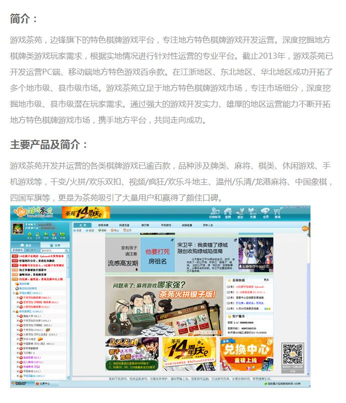346x403 pixels.
Task: Open the 流感高发期 news tile
Action: click(x=123, y=255)
